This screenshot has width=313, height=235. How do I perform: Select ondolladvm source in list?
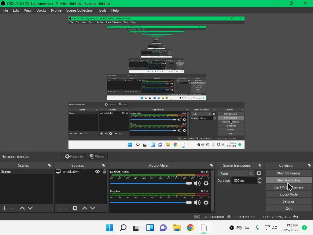(81, 171)
